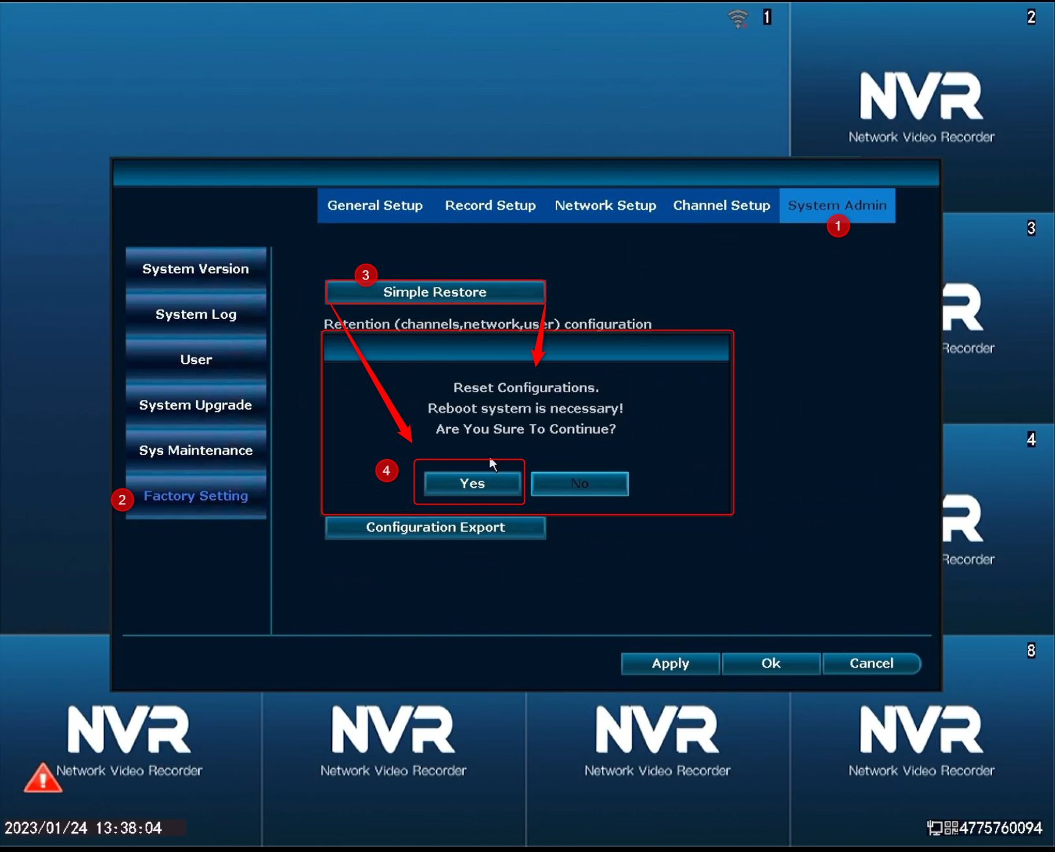This screenshot has height=852, width=1055.
Task: Go to the Channel Setup tab
Action: [x=722, y=206]
